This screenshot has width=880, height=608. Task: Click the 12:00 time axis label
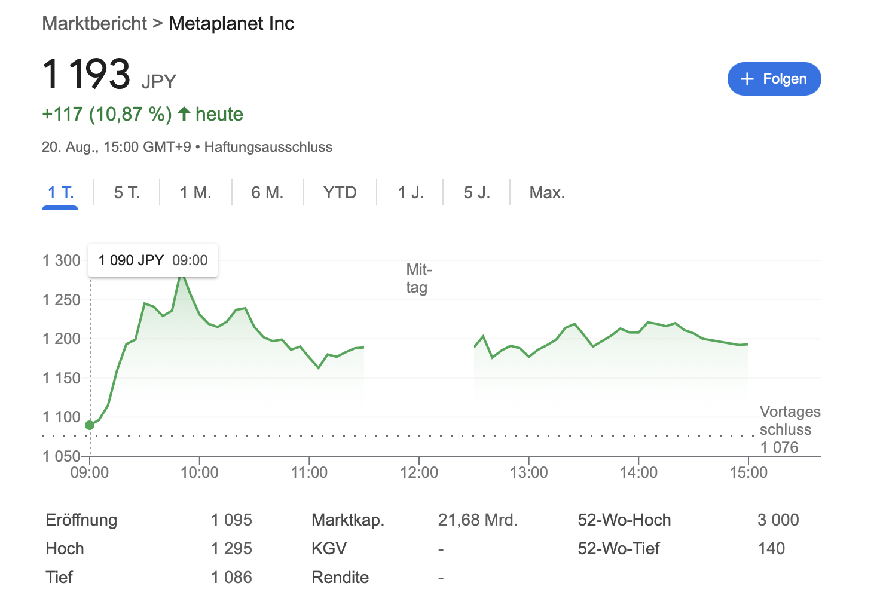[x=419, y=472]
